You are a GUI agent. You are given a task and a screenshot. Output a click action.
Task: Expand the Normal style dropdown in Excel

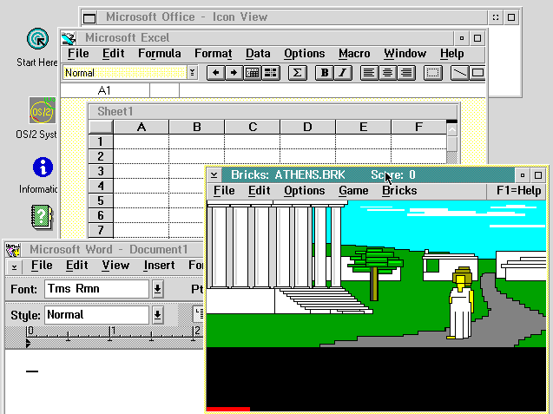pos(192,73)
